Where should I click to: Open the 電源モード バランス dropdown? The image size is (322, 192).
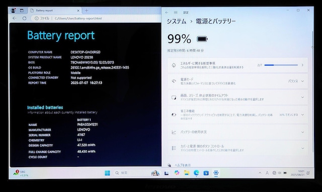(296, 81)
